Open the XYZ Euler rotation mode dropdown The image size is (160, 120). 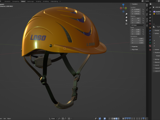(138, 25)
